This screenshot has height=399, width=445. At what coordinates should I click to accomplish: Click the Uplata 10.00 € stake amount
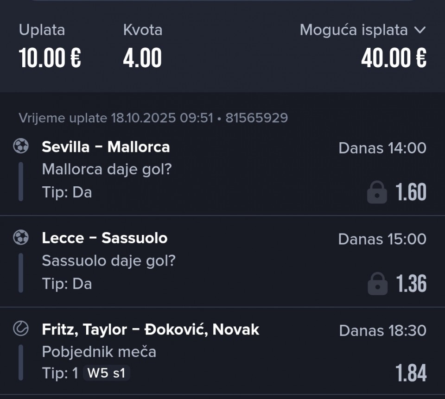(x=50, y=58)
